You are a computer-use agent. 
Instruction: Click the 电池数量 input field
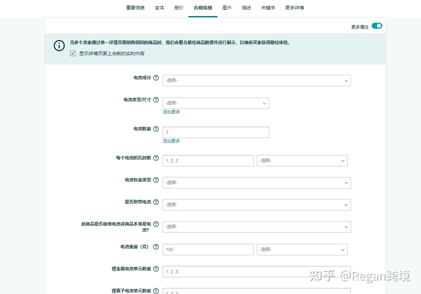click(x=216, y=132)
